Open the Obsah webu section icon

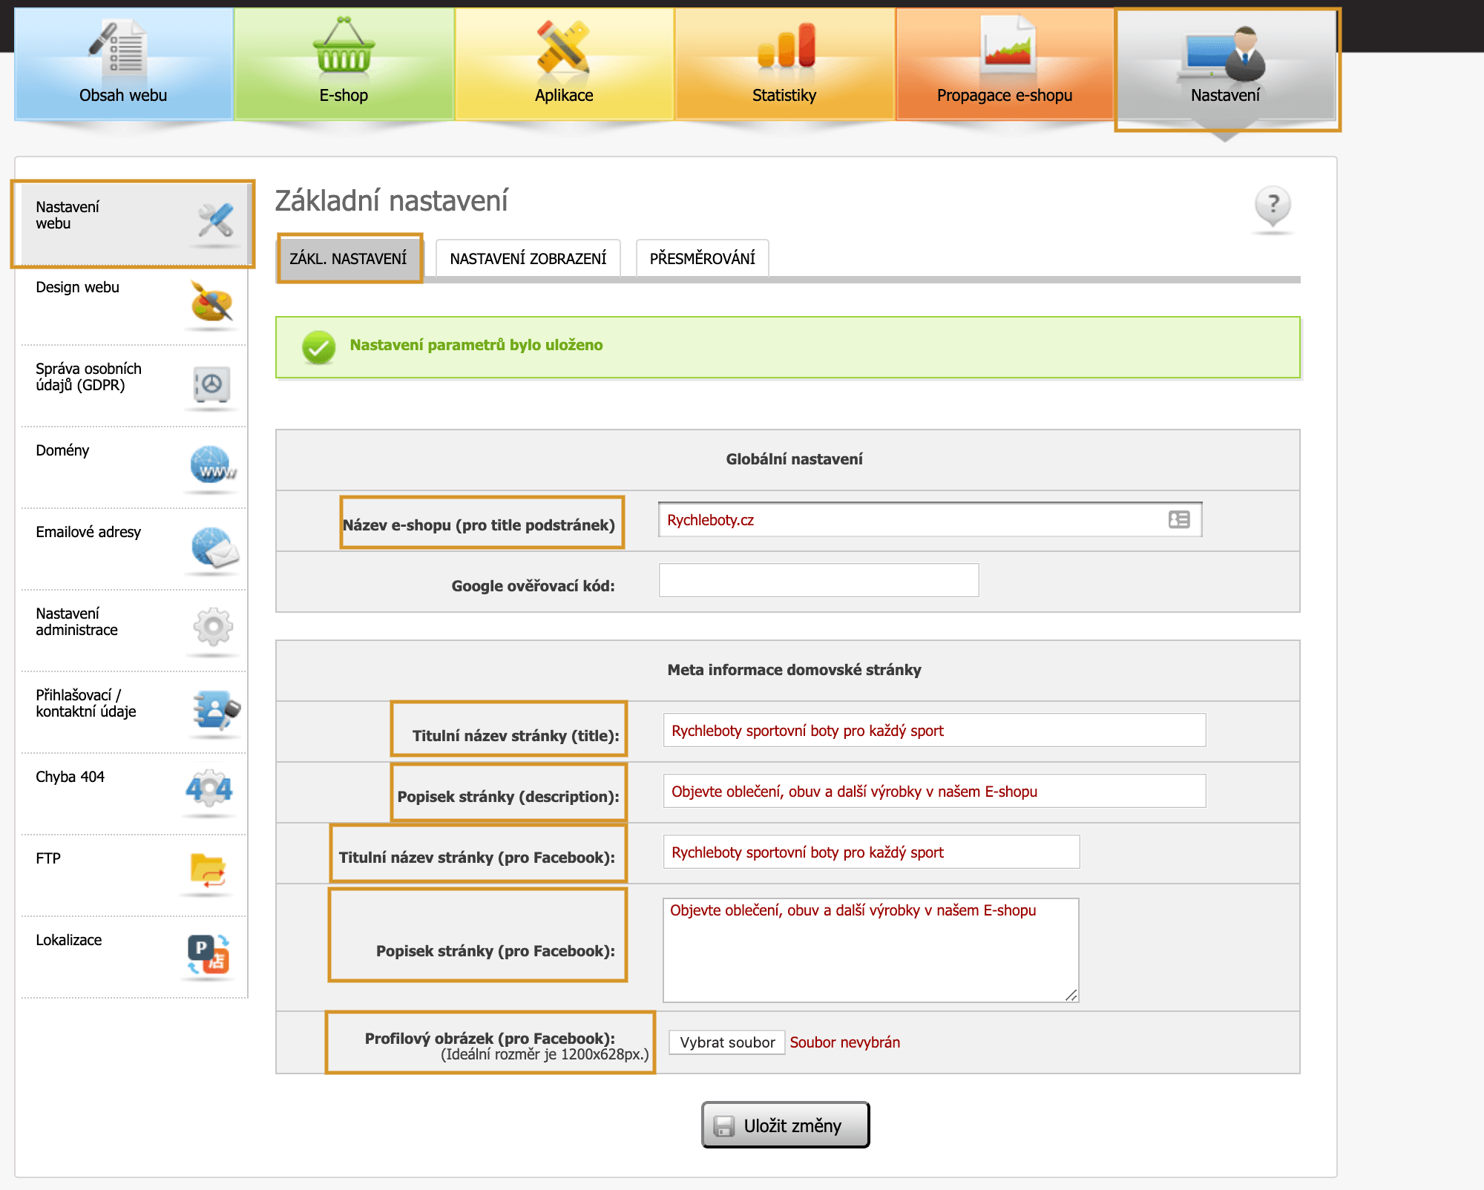point(119,48)
